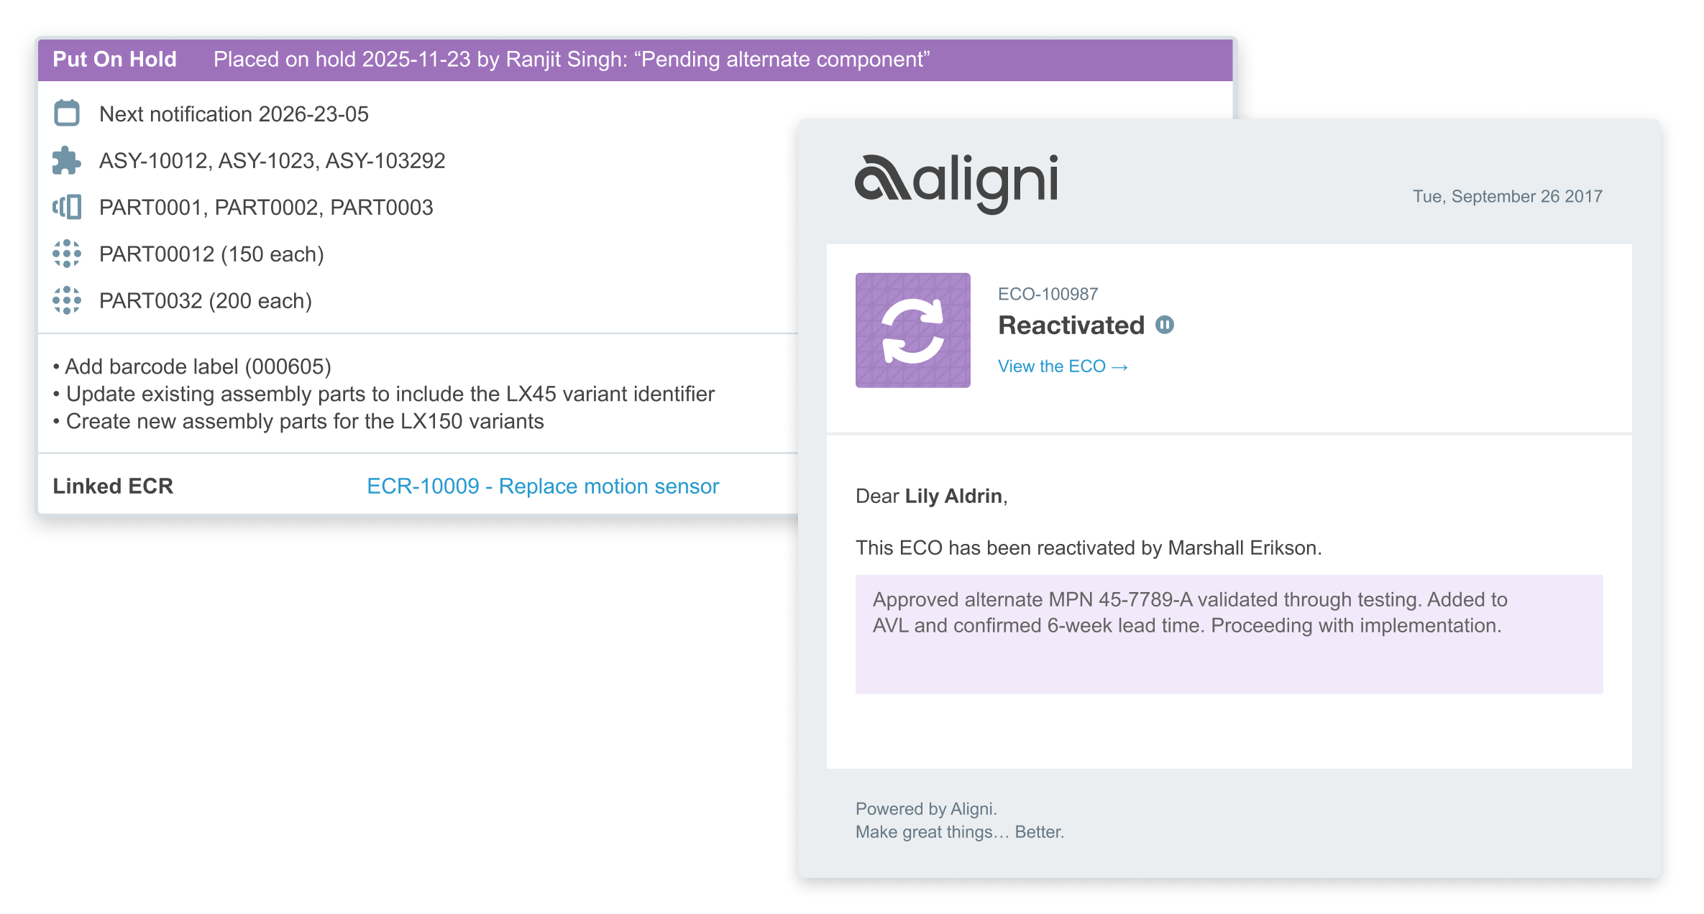Click the Linked ECR label

click(113, 486)
